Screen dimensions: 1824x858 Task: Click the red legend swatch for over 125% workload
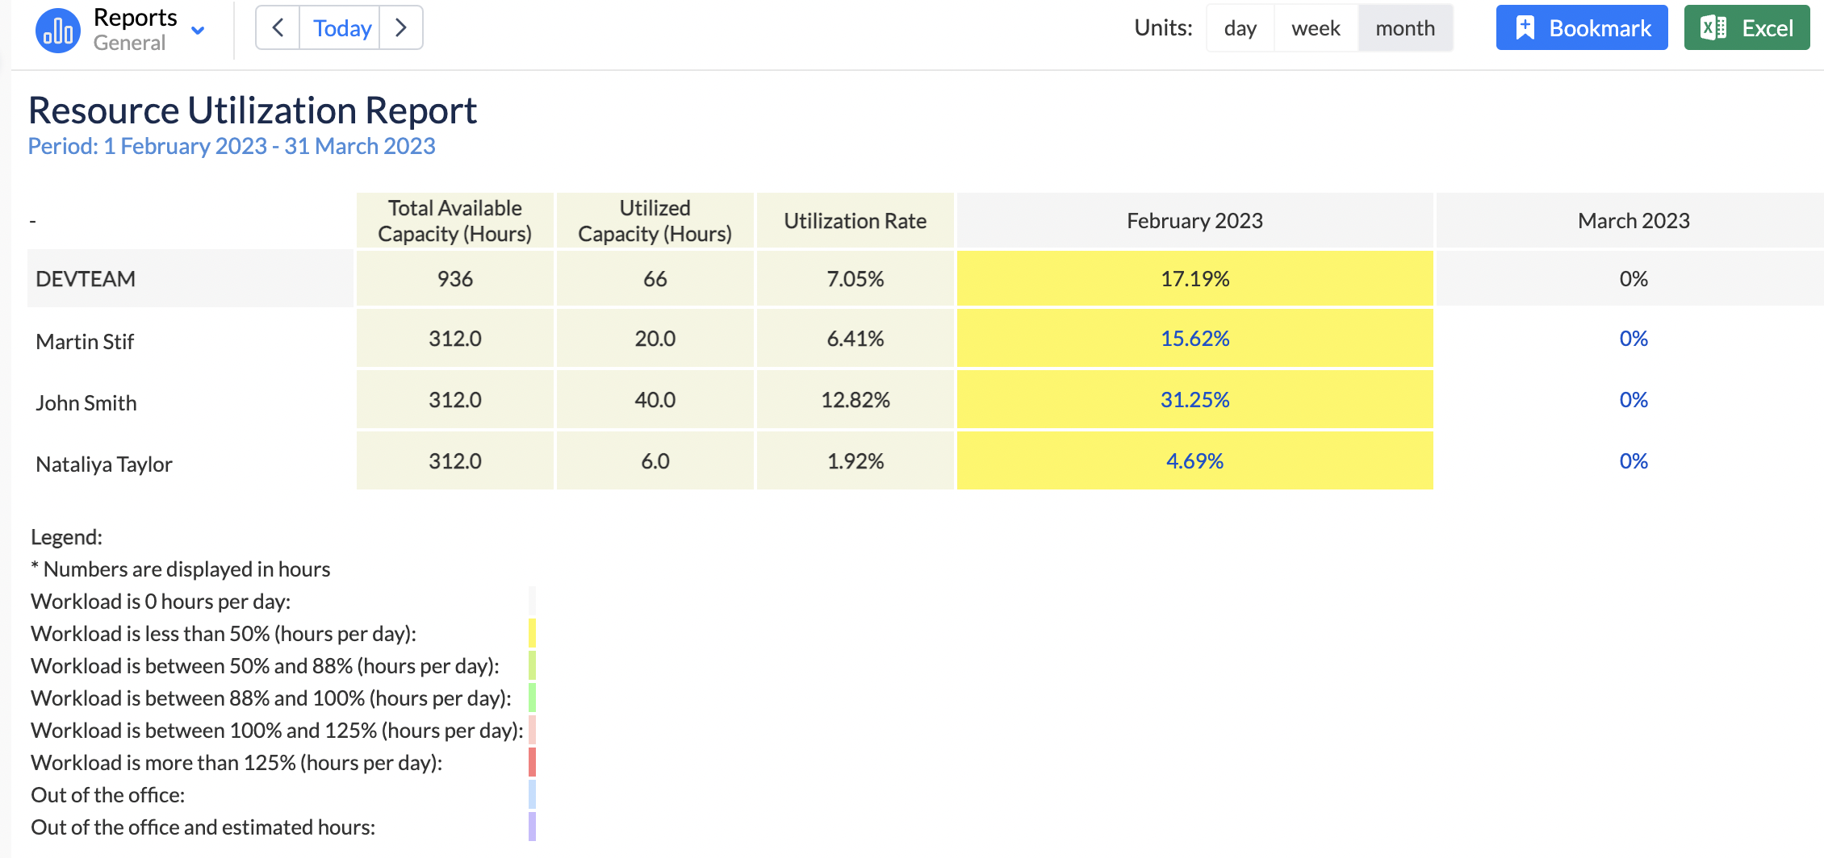[x=533, y=763]
